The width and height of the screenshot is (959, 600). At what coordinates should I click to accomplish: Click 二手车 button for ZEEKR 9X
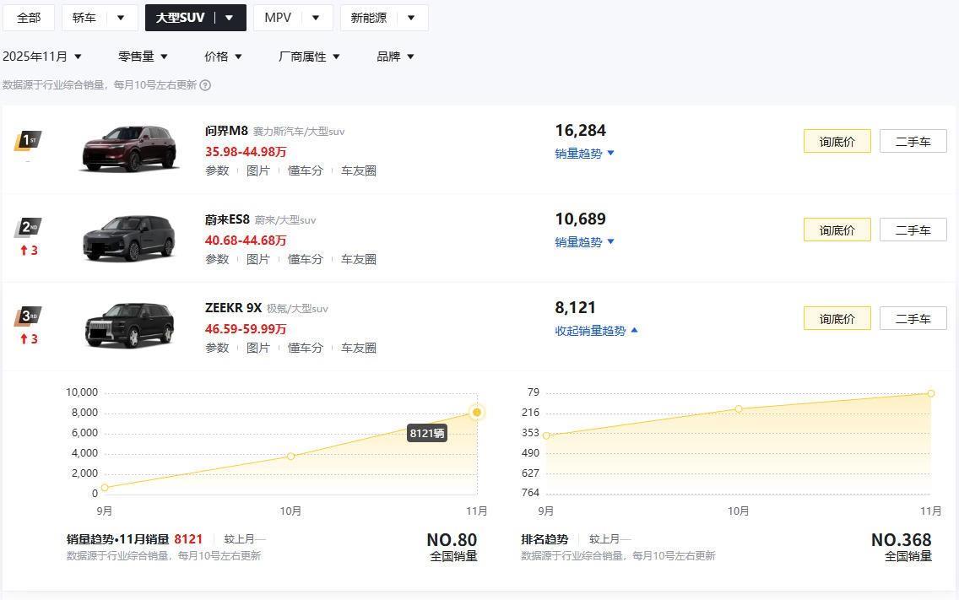tap(913, 319)
